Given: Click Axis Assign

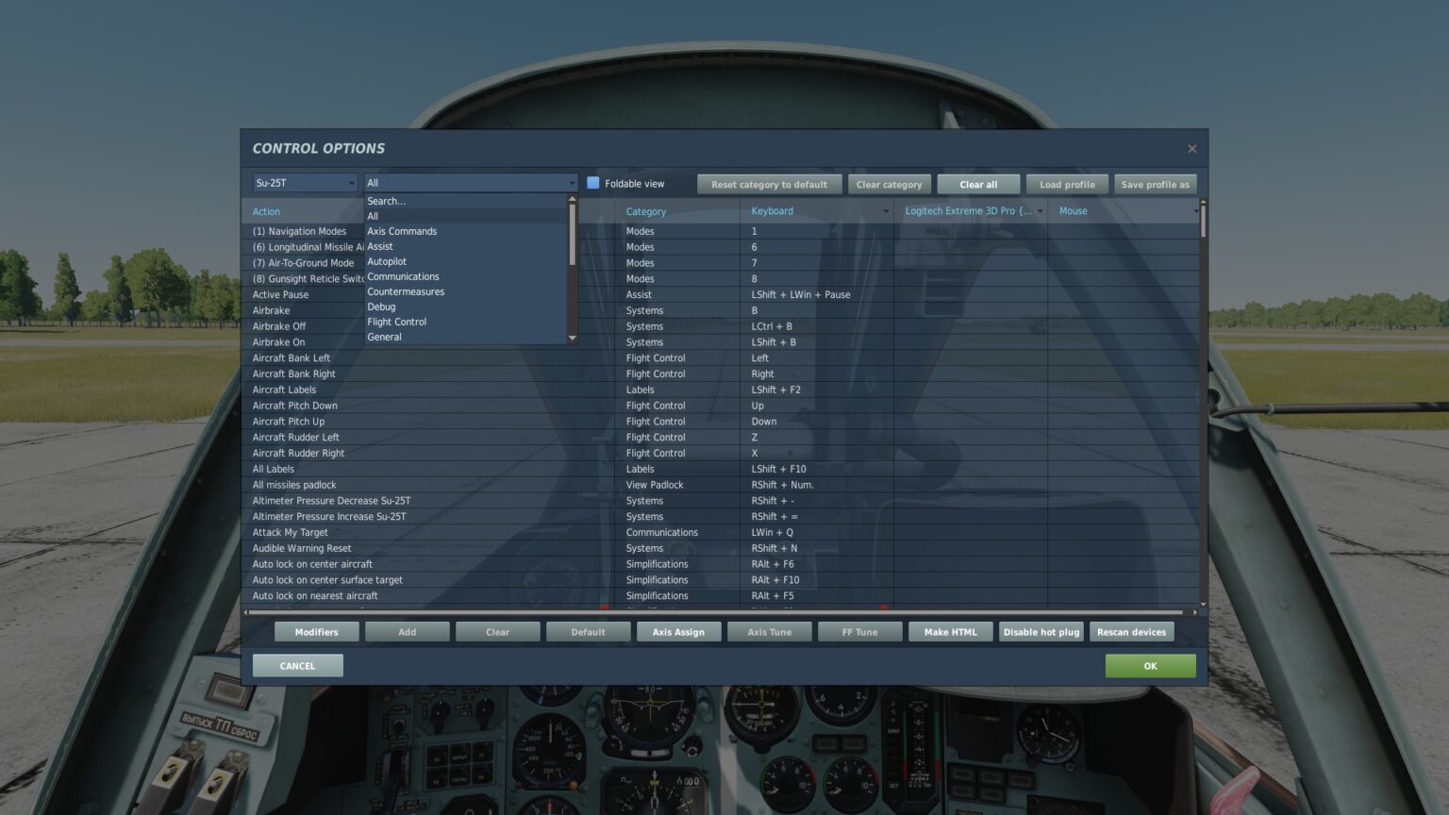Looking at the screenshot, I should click(x=678, y=631).
